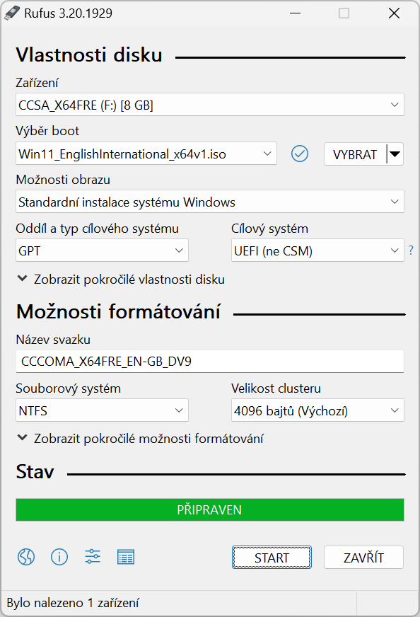Open the Velikost clusteru dropdown
The width and height of the screenshot is (420, 617).
317,410
